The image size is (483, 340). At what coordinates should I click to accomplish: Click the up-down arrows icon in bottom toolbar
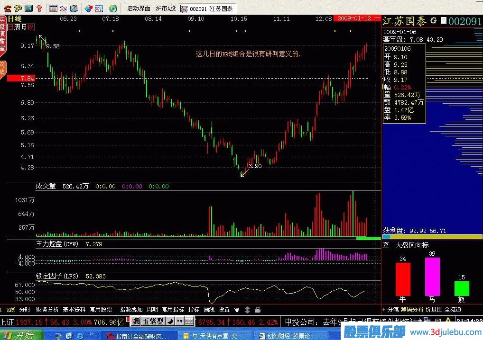pyautogui.click(x=247, y=310)
